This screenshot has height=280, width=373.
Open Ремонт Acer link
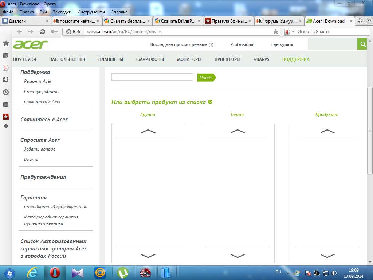pyautogui.click(x=38, y=81)
